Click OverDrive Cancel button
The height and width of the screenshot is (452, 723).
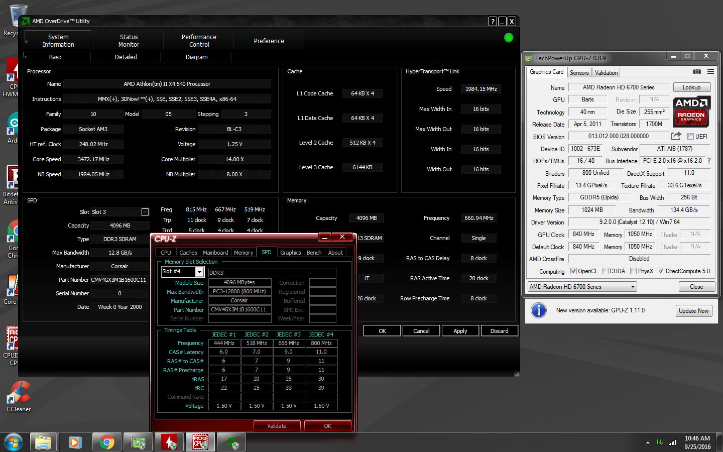[x=421, y=331]
